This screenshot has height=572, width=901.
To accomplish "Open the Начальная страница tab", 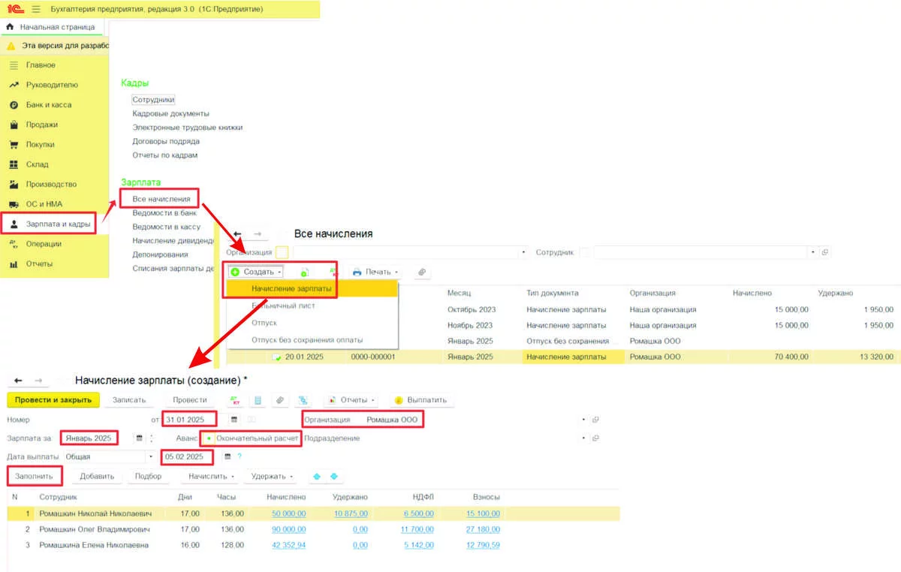I will 51,27.
